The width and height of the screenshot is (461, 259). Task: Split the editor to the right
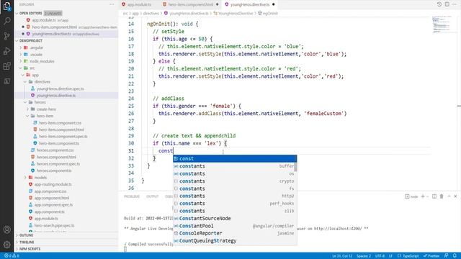447,4
